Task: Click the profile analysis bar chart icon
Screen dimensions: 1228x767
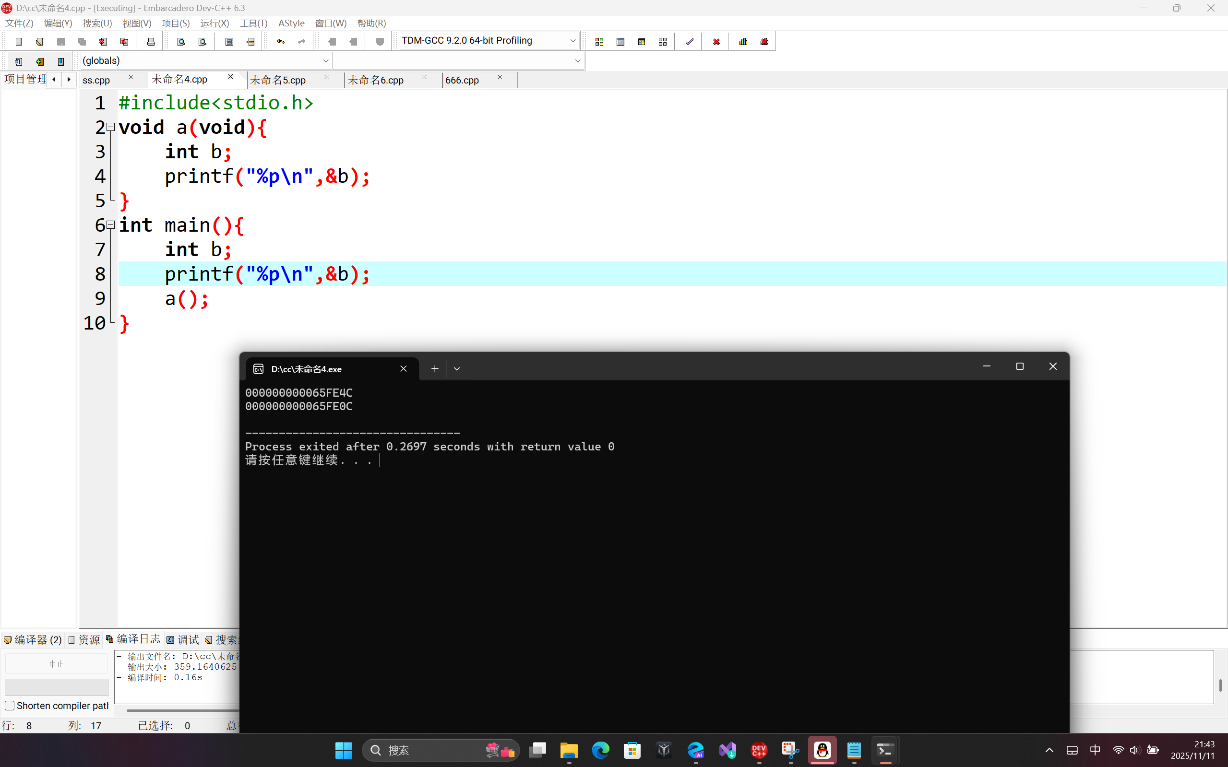Action: click(743, 42)
